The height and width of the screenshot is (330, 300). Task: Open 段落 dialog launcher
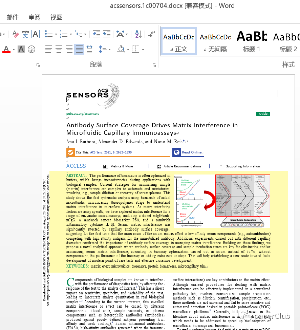pyautogui.click(x=154, y=65)
